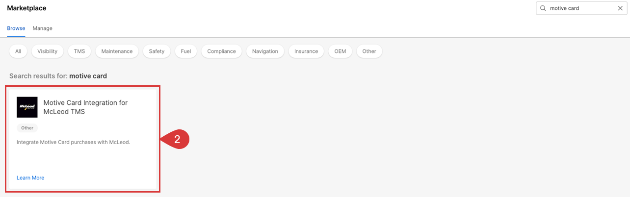This screenshot has width=630, height=197.
Task: Switch to the Browse tab
Action: 16,28
